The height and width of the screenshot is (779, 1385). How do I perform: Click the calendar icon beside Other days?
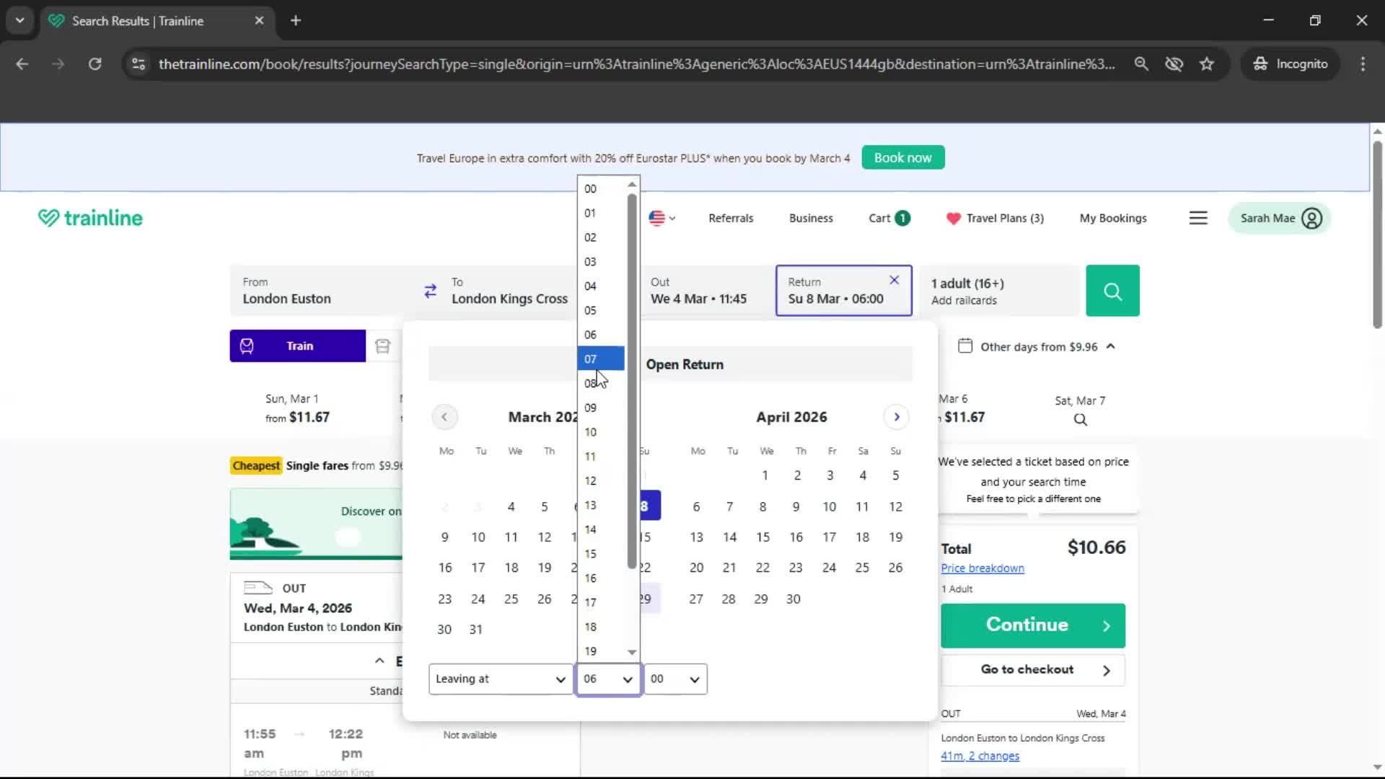pyautogui.click(x=967, y=346)
